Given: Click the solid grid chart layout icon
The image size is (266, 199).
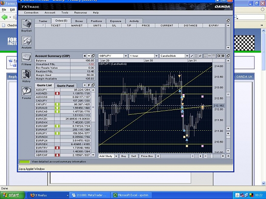Looking at the screenshot, I should point(205,56).
